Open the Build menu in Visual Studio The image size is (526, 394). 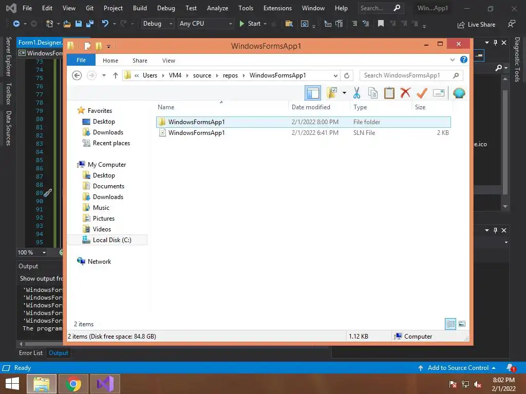[140, 8]
